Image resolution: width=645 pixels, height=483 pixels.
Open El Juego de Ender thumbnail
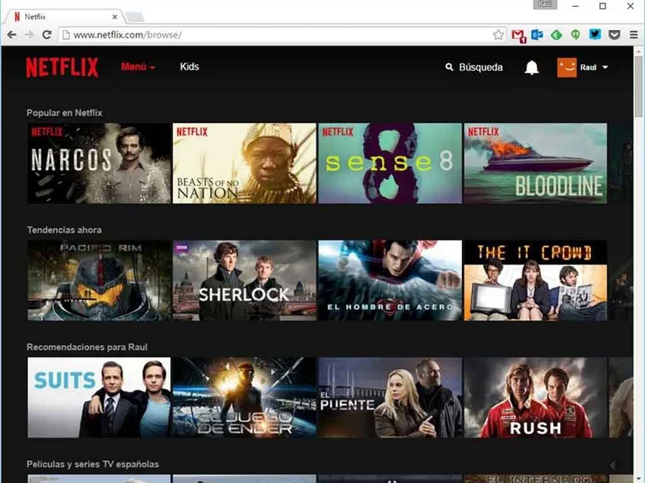[x=245, y=397]
